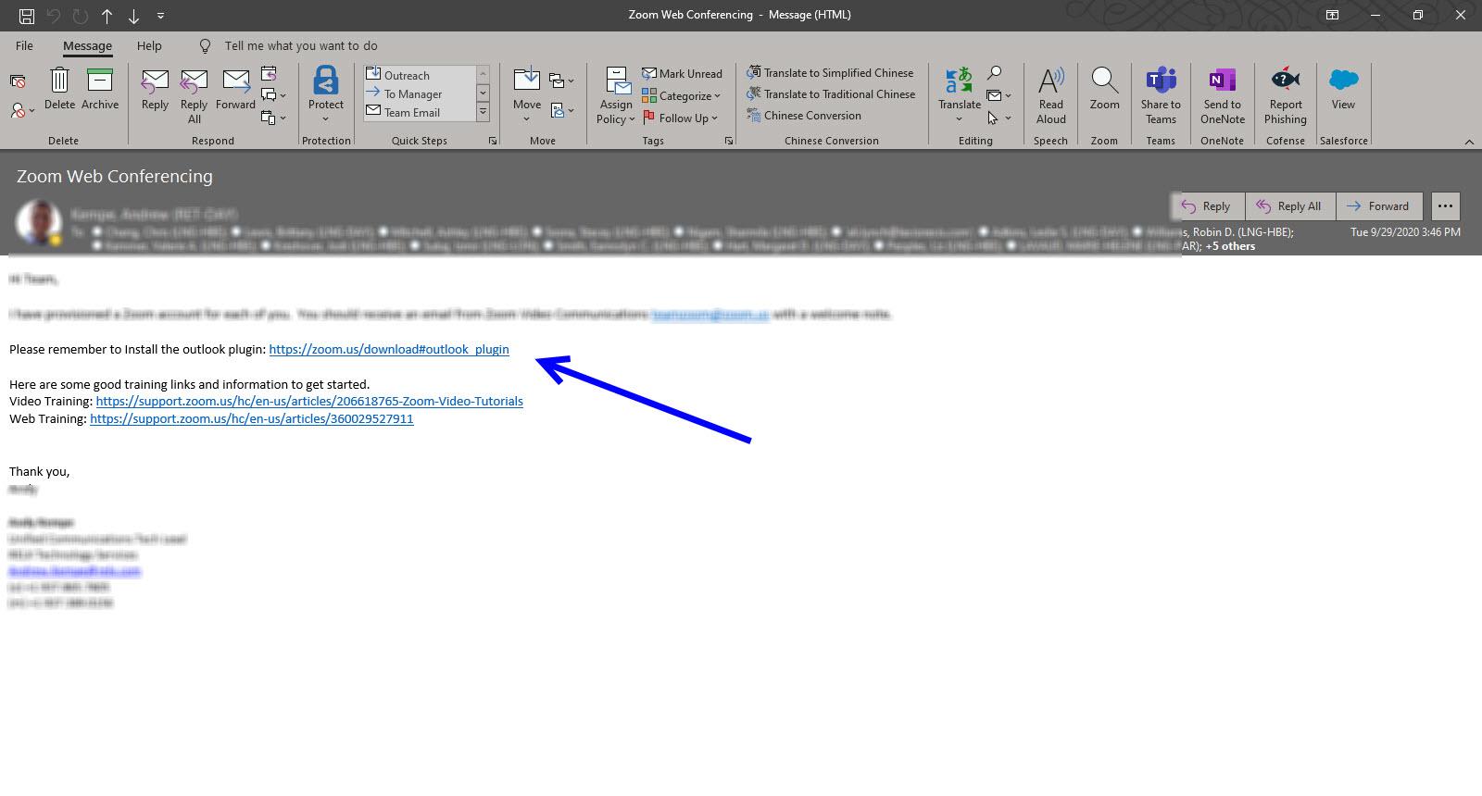Image resolution: width=1482 pixels, height=796 pixels.
Task: Open the Related messages dropdown
Action: click(x=998, y=95)
